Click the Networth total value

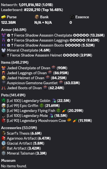pos(36,5)
